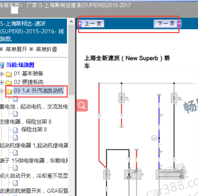Image resolution: width=198 pixels, height=196 pixels.
Task: Click the S-上海斯柯达-速派 线路图 header
Action: coord(33,31)
